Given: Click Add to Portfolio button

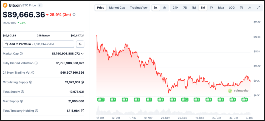Looking at the screenshot, I should [38, 44].
